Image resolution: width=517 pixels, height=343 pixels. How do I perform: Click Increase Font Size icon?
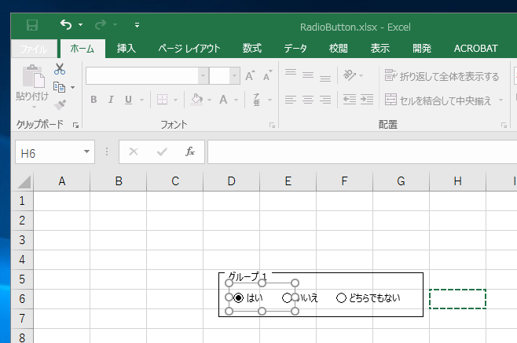250,76
